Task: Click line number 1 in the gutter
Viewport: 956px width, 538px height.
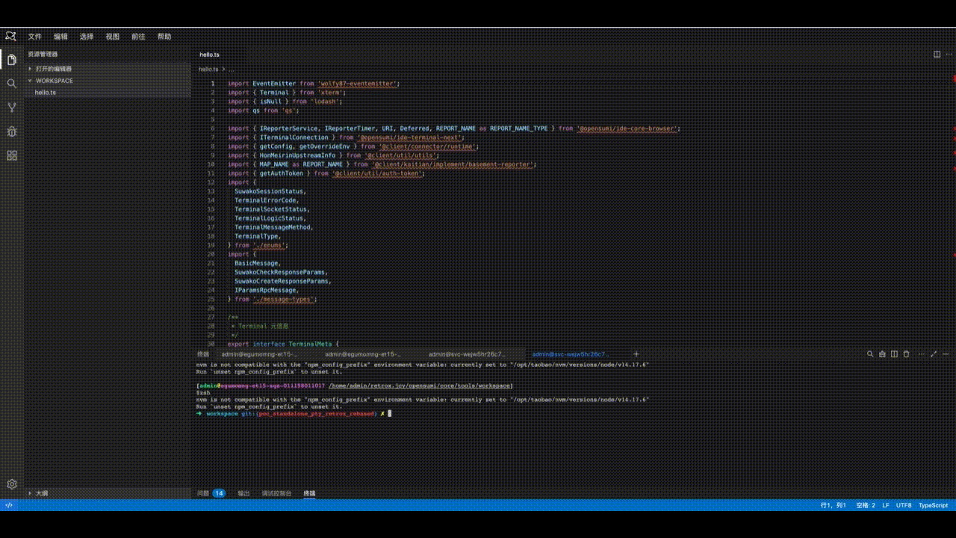Action: 213,84
